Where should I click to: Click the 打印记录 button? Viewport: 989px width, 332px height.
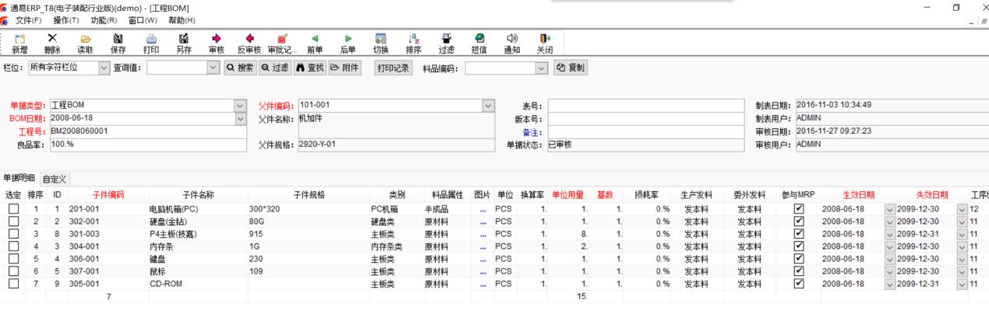click(394, 68)
